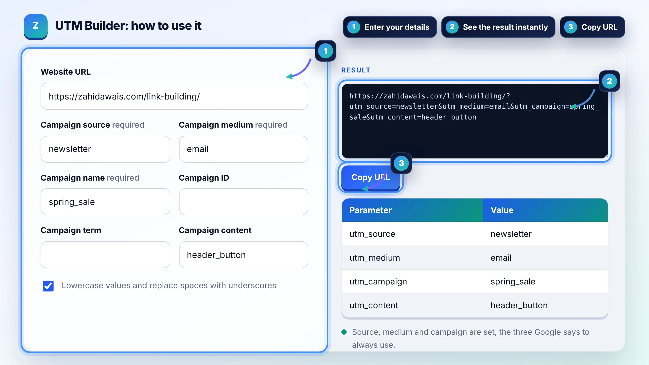Click the lowercase values checkbox label text
The height and width of the screenshot is (365, 649).
coord(169,286)
